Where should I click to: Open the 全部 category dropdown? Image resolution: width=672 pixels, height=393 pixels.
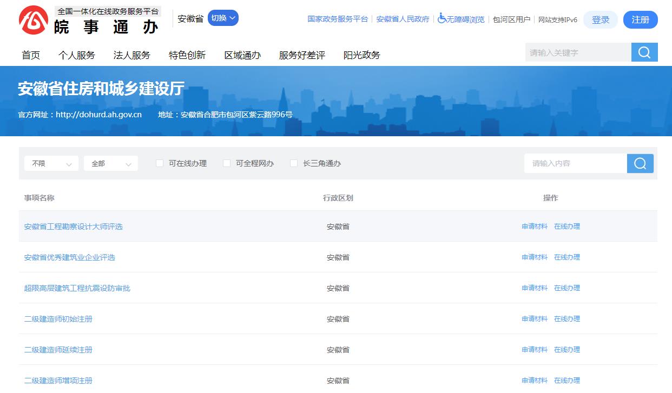(x=110, y=163)
